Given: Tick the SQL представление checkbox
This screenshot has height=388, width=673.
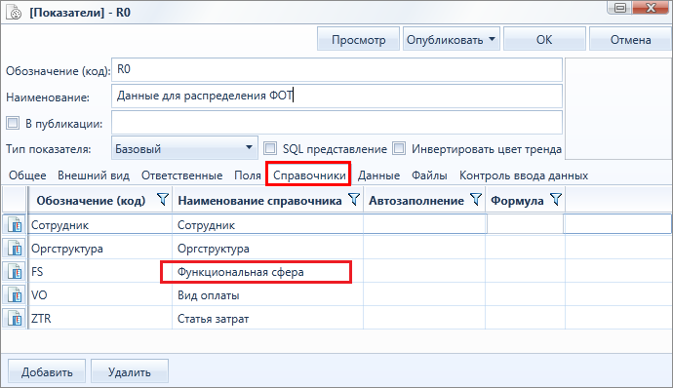Looking at the screenshot, I should (x=270, y=148).
